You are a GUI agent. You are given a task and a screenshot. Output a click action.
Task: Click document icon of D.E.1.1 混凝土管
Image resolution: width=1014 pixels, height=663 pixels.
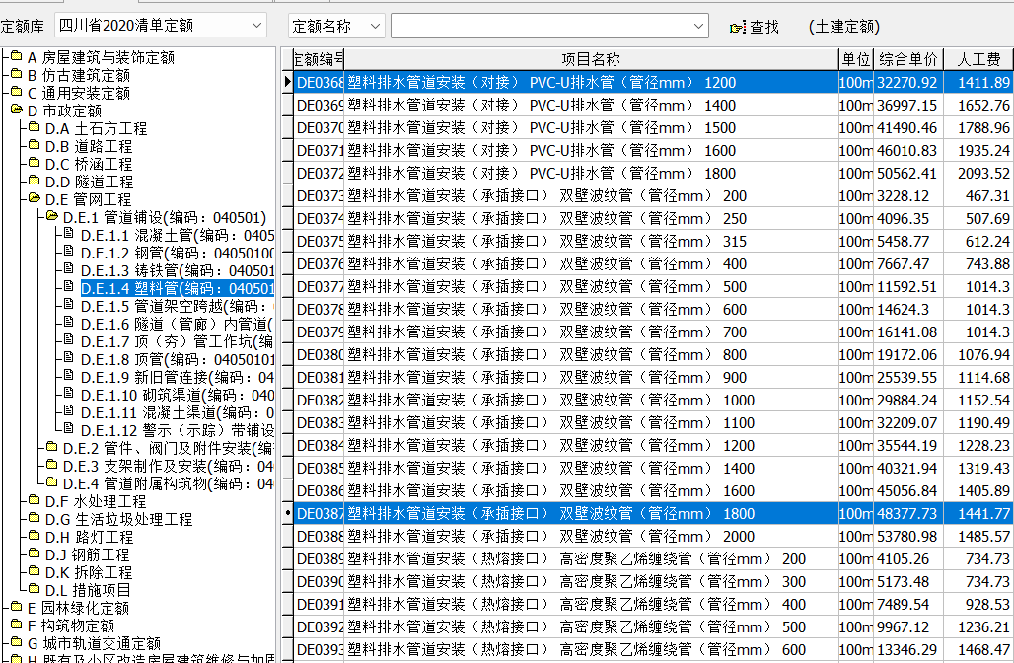pos(68,234)
